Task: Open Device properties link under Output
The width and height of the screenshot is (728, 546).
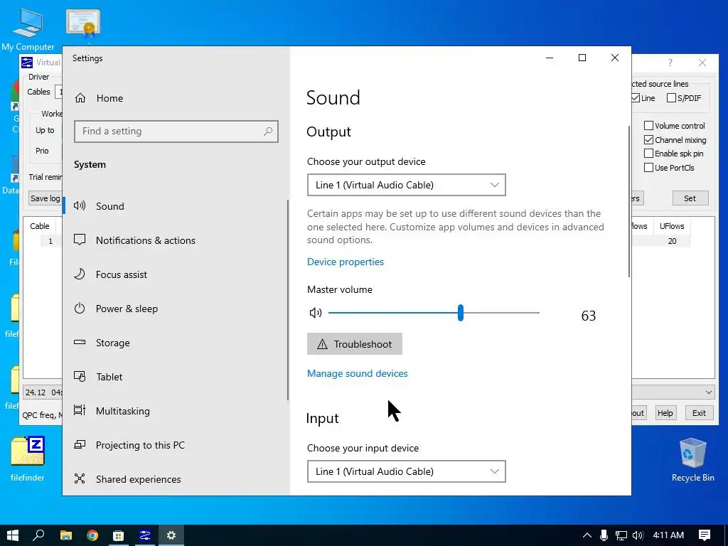Action: click(346, 262)
